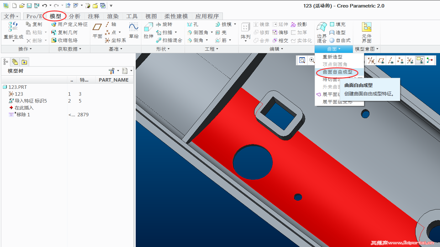Click the PART_NAME column header

[x=114, y=80]
